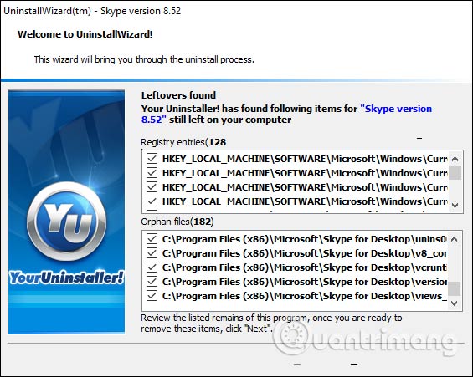Click the Registry entries(128 label
The height and width of the screenshot is (377, 473).
click(183, 142)
